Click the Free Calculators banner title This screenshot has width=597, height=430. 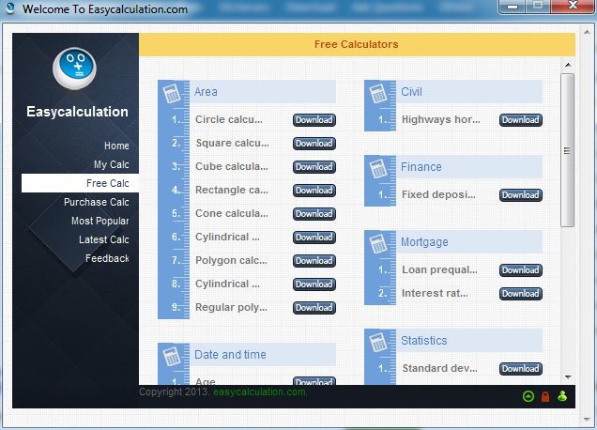click(x=357, y=44)
